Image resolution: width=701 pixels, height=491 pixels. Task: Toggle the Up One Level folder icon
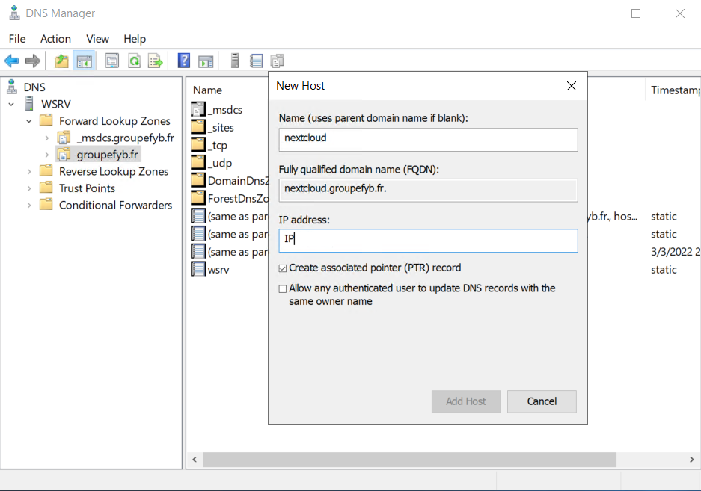coord(61,61)
